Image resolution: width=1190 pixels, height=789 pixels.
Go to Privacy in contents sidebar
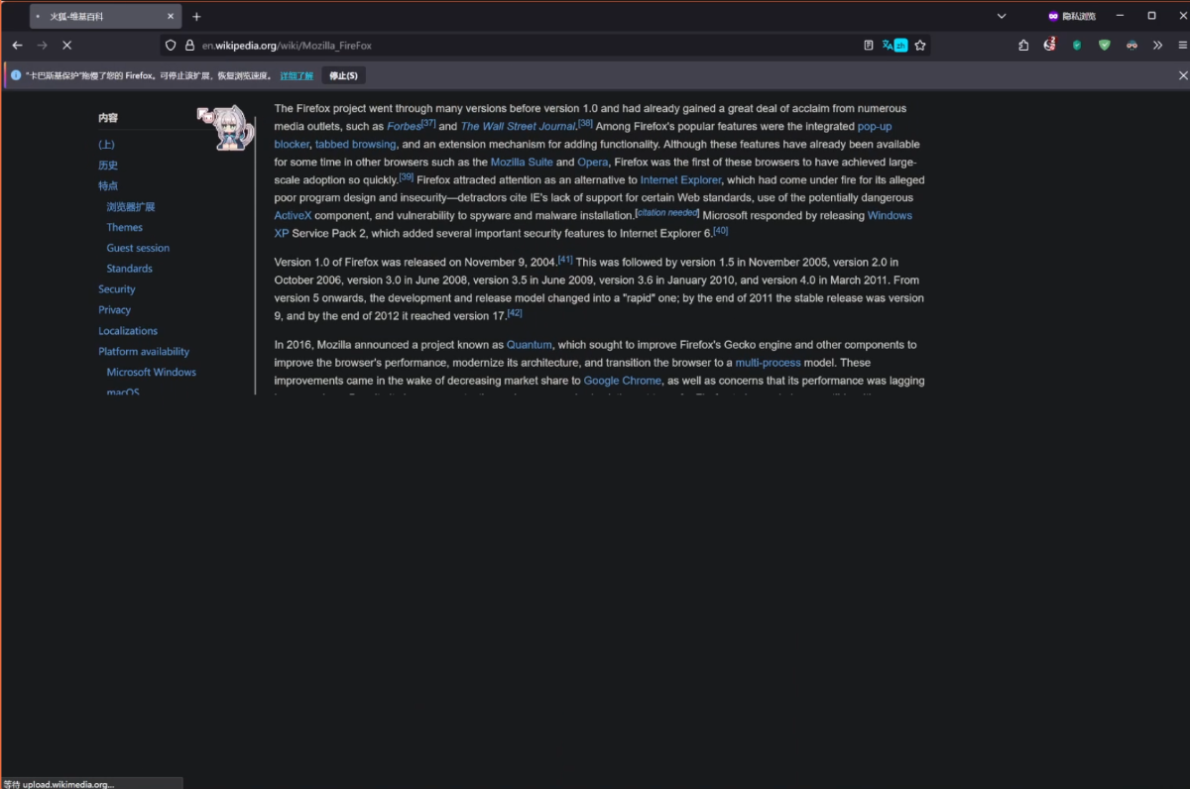tap(115, 310)
